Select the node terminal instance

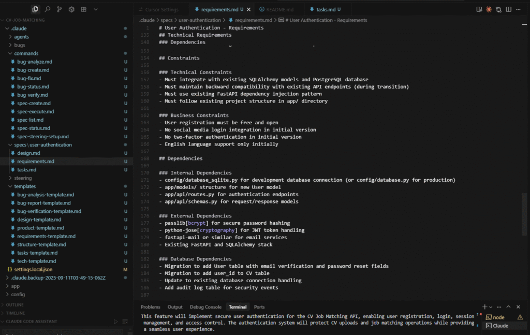tap(504, 317)
